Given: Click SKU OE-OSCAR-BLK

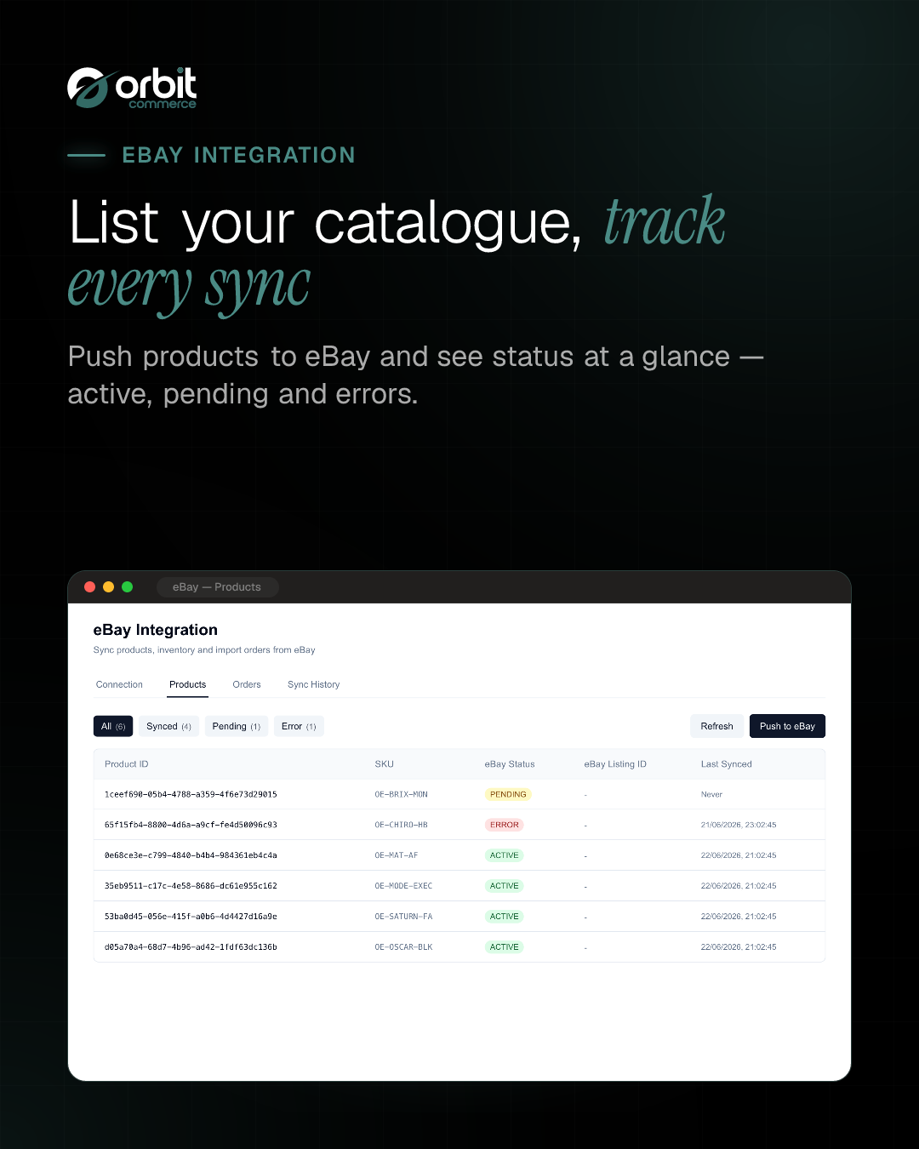Looking at the screenshot, I should [403, 947].
